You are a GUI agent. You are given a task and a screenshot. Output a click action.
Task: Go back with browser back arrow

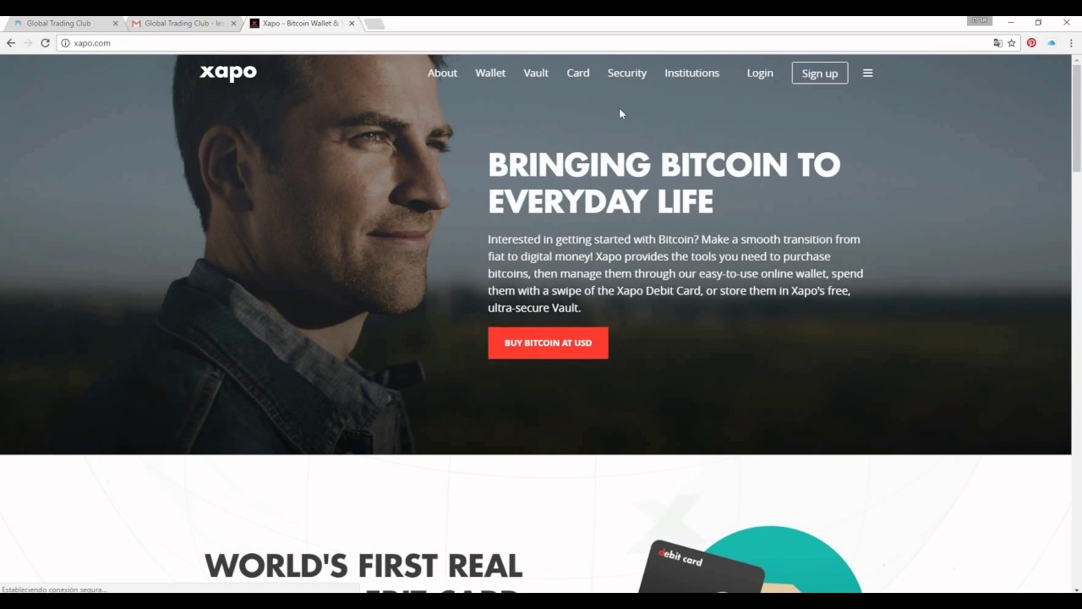click(x=11, y=43)
